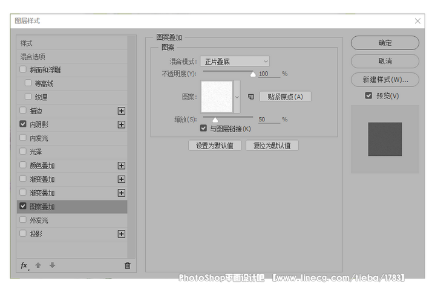Open the pattern picker dropdown arrow
435x288 pixels.
tap(237, 97)
